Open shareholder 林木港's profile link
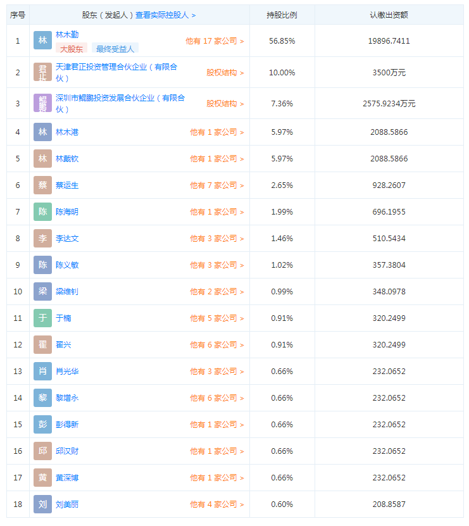Viewport: 469px width, 526px height. (x=67, y=132)
